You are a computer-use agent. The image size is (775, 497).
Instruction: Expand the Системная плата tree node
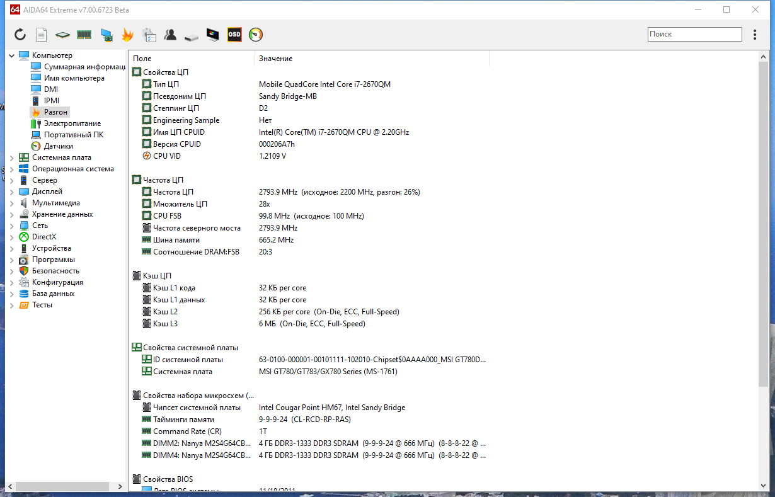[x=12, y=157]
